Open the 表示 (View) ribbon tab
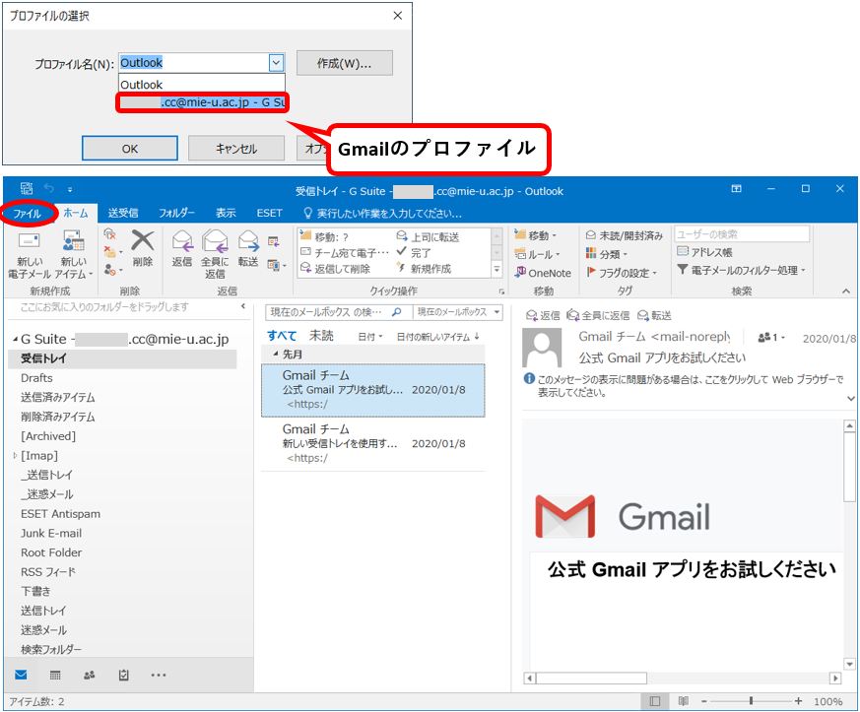 tap(226, 214)
